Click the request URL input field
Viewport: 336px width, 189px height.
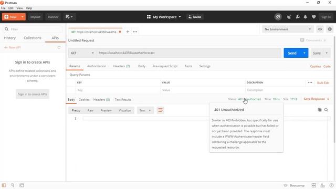pyautogui.click(x=189, y=53)
